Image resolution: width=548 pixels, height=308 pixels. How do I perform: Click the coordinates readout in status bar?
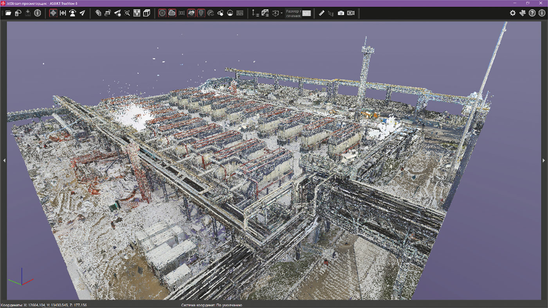(44, 305)
